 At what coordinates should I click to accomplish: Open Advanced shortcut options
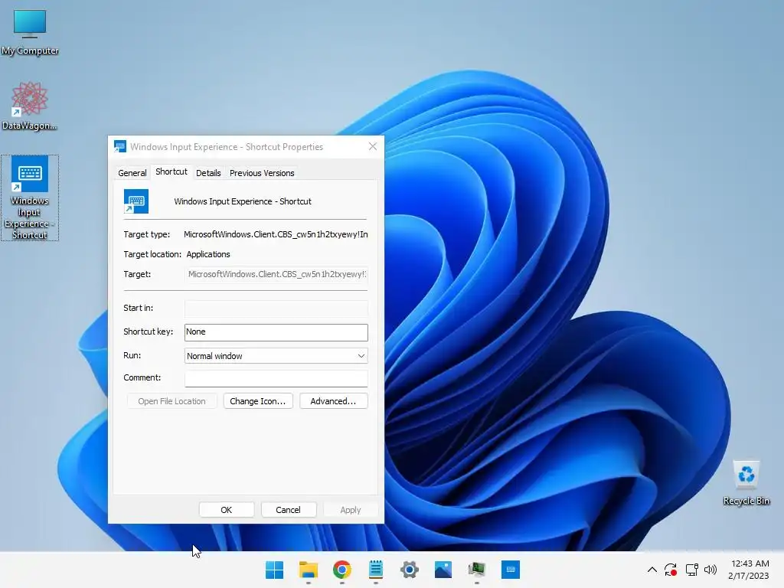click(334, 401)
